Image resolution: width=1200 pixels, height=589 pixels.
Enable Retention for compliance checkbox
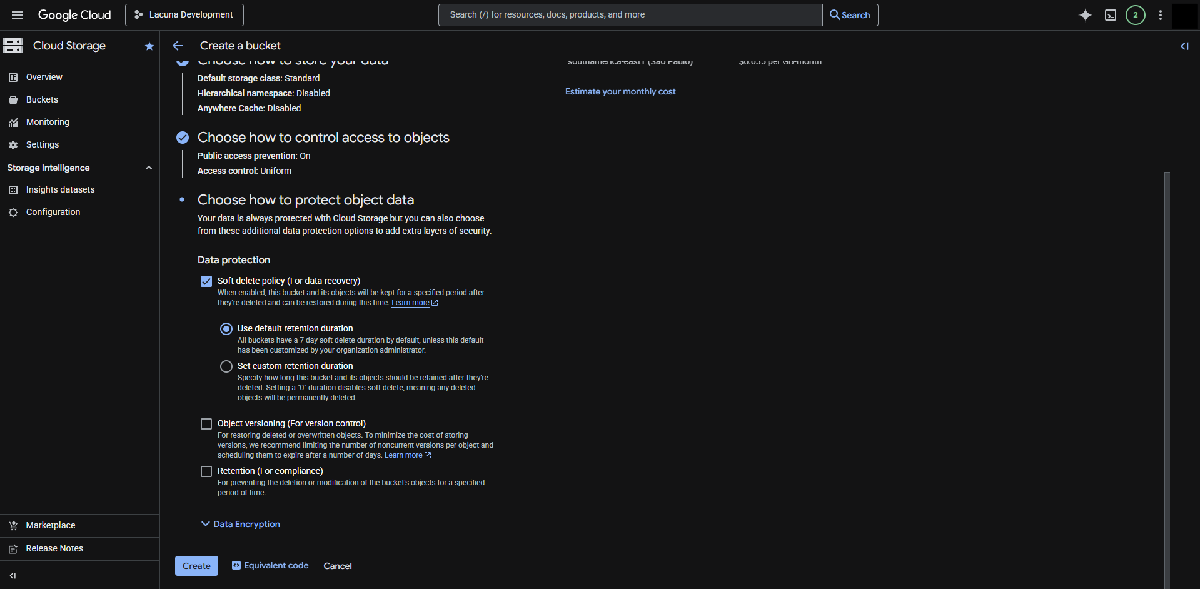[x=206, y=471]
